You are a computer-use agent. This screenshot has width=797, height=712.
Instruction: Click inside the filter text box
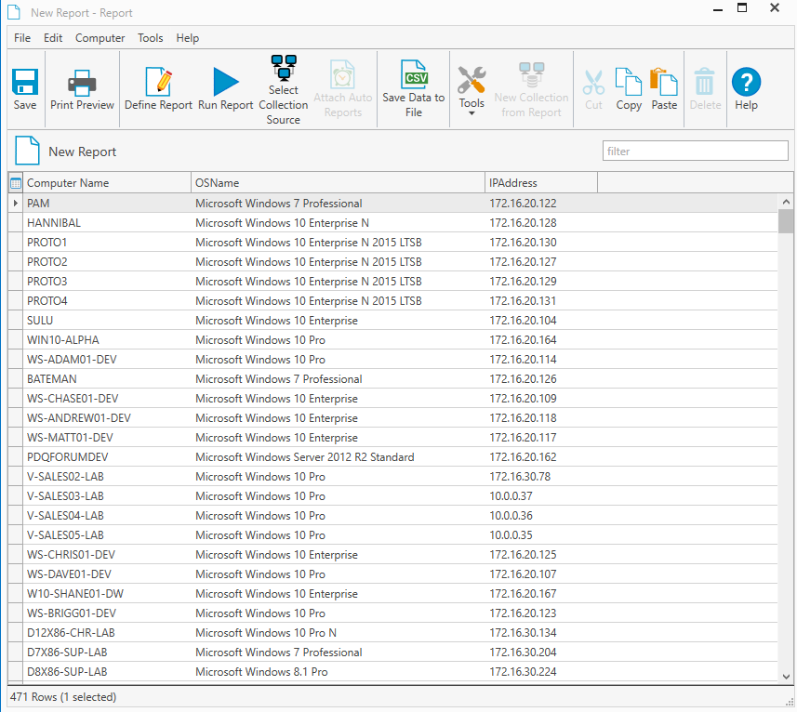pyautogui.click(x=695, y=150)
